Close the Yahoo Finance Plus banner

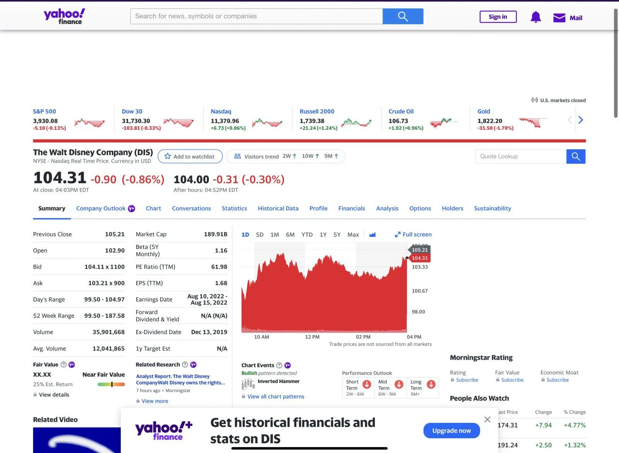coord(487,419)
